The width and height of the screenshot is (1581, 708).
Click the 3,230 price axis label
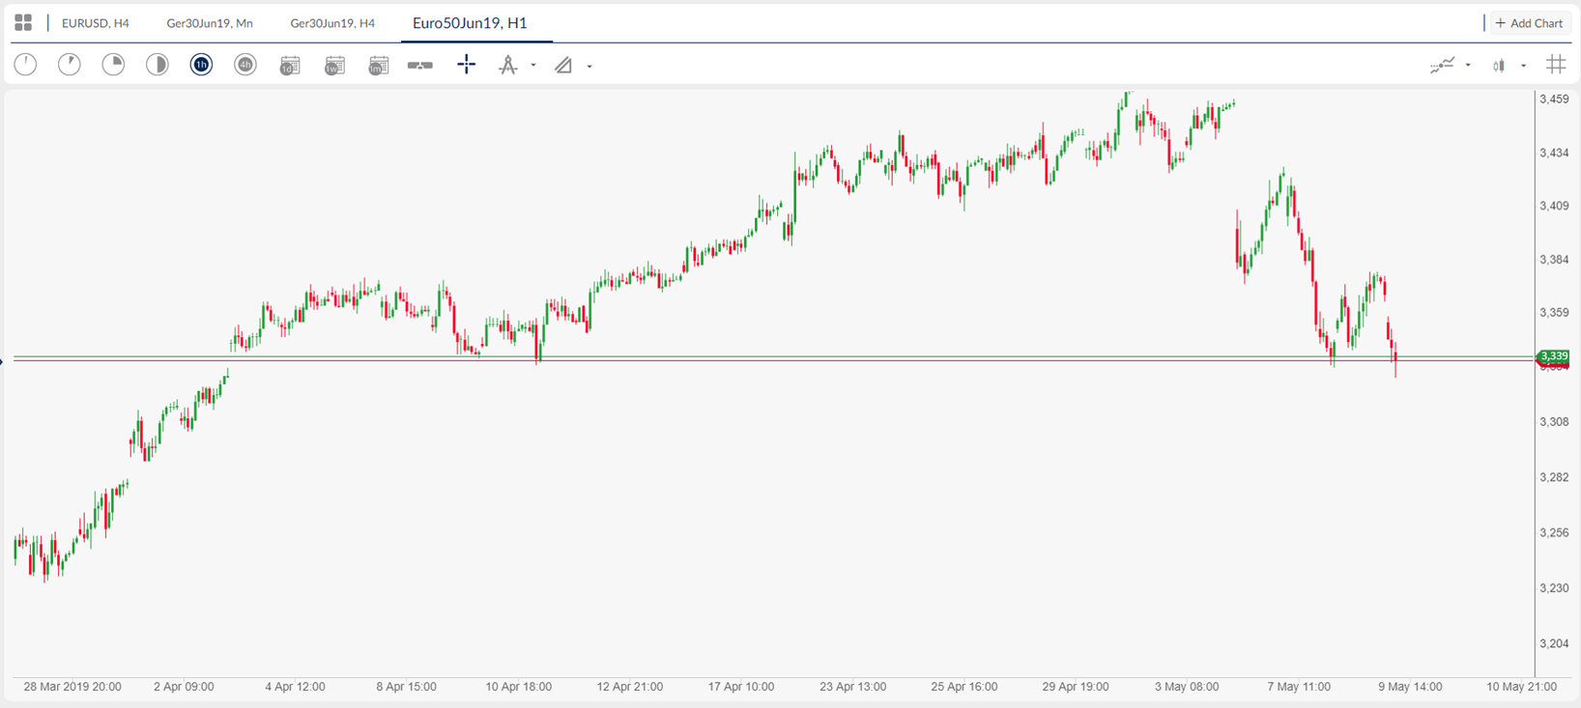click(x=1554, y=587)
